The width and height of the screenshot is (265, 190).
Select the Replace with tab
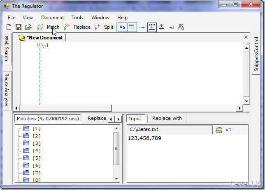click(x=167, y=118)
